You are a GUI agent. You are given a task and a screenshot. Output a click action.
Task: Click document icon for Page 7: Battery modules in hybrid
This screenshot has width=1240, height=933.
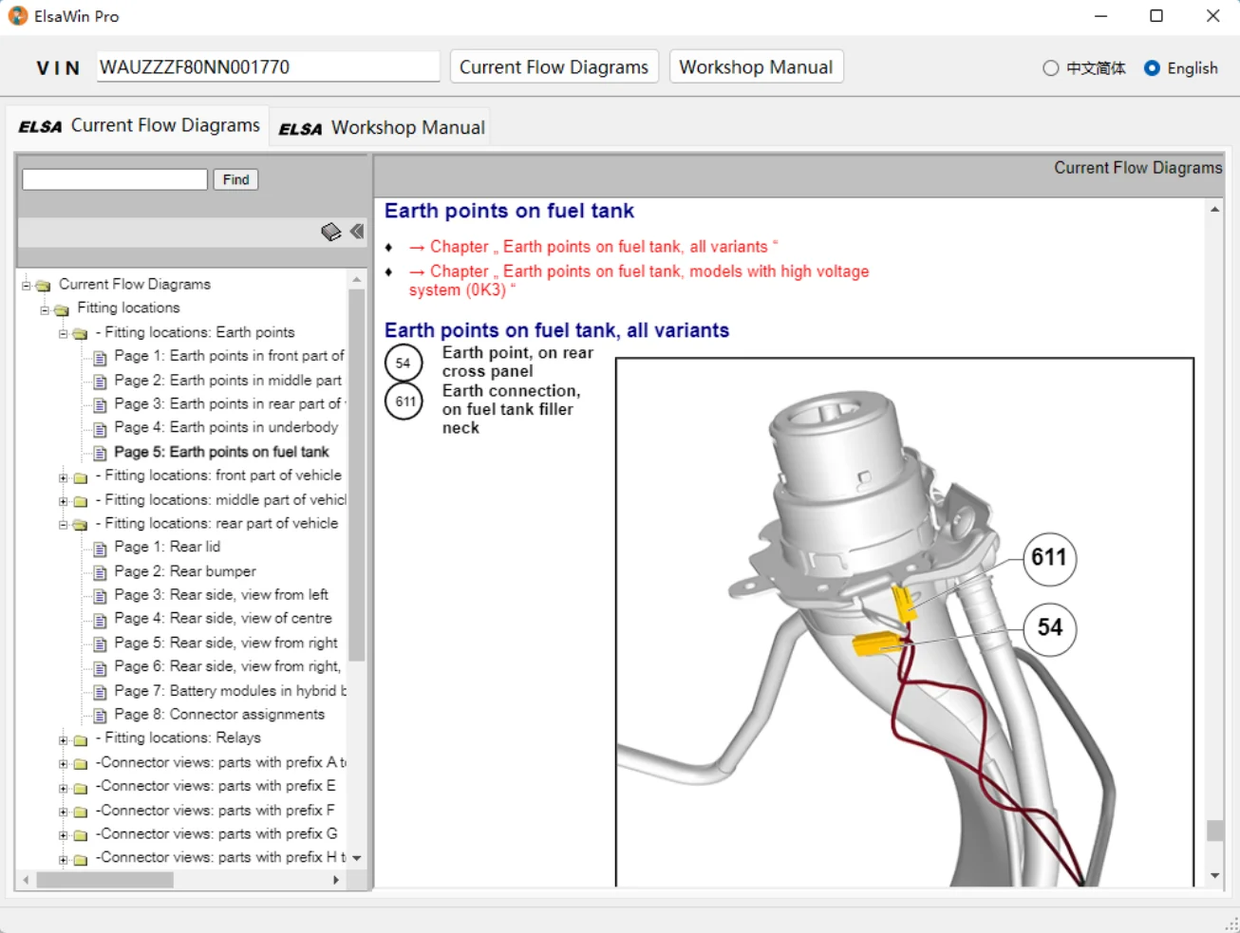coord(101,692)
